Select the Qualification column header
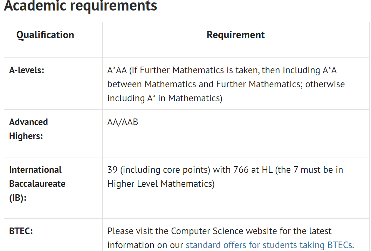Viewport: 371px width, 251px height. pyautogui.click(x=45, y=35)
